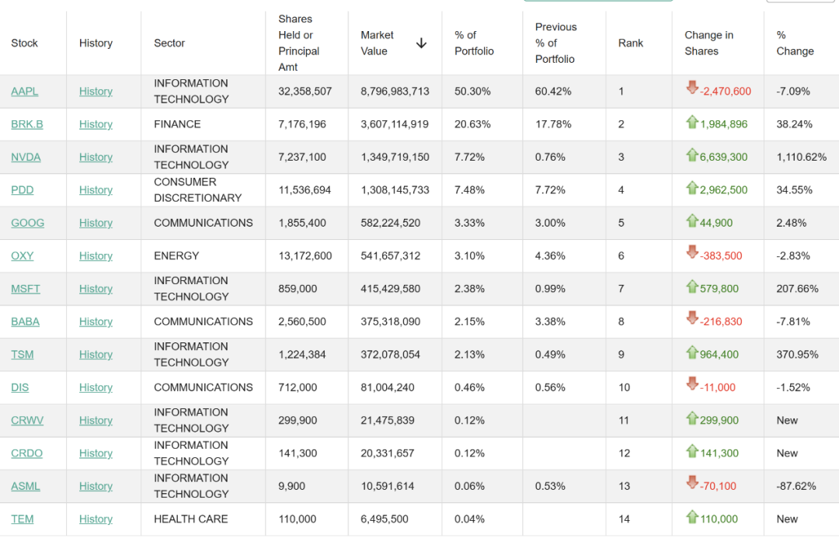
Task: Click the red down arrow in AAPL row
Action: [x=692, y=89]
